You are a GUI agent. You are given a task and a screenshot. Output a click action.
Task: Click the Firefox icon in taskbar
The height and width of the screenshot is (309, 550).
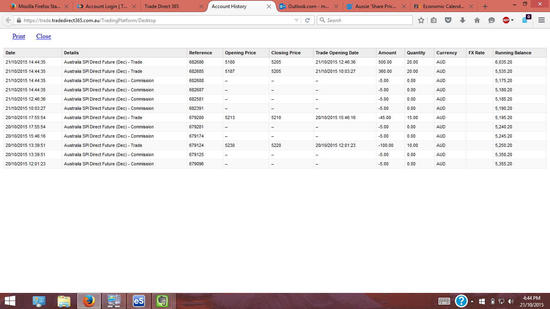click(x=89, y=301)
